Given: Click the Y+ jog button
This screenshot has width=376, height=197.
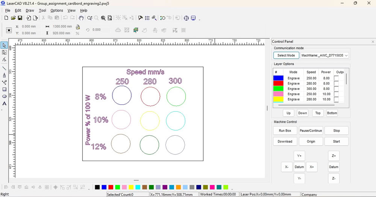Looking at the screenshot, I should tap(299, 156).
